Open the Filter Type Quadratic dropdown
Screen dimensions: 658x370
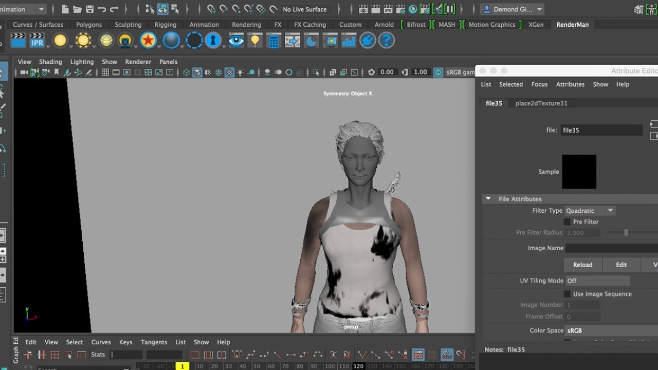tap(590, 211)
